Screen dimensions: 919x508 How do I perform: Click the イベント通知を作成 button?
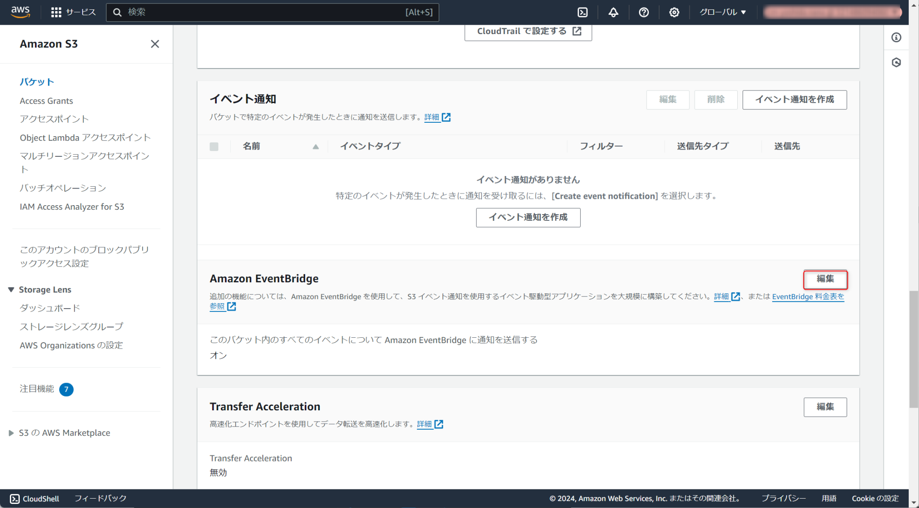794,100
